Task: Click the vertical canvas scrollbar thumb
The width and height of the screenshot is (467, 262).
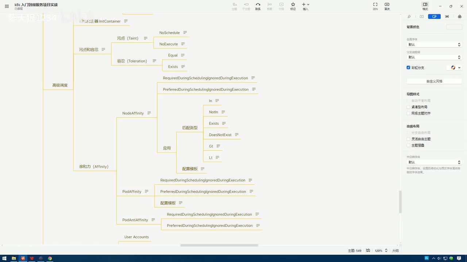Action: pyautogui.click(x=400, y=202)
